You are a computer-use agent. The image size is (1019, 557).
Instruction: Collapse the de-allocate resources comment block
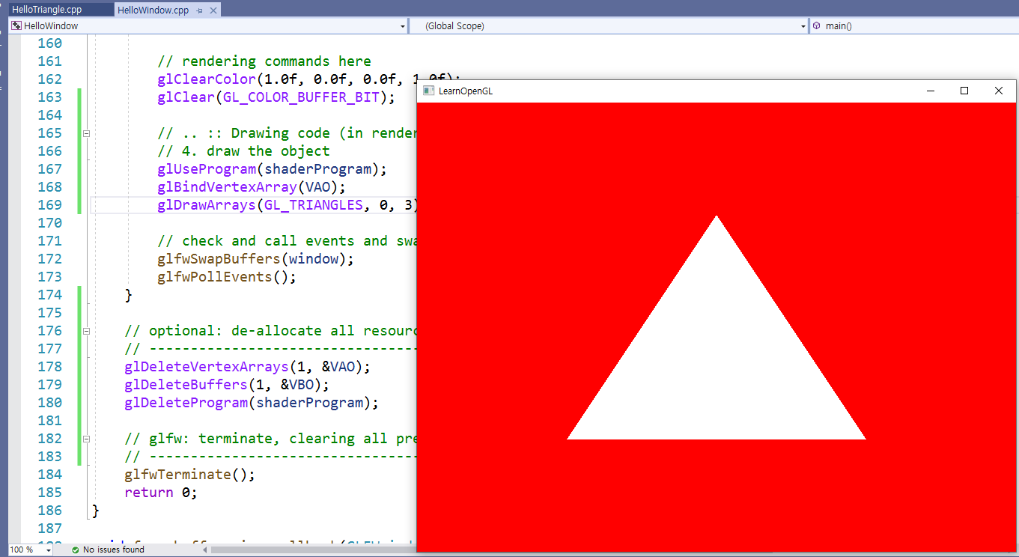(x=86, y=331)
